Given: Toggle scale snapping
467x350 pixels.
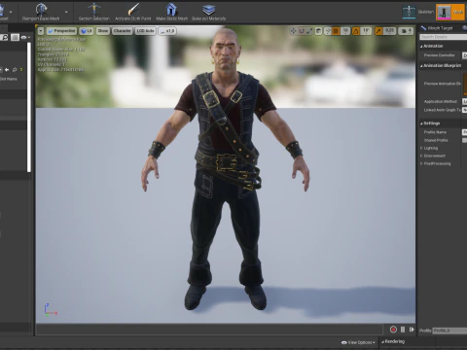Looking at the screenshot, I should (x=378, y=31).
